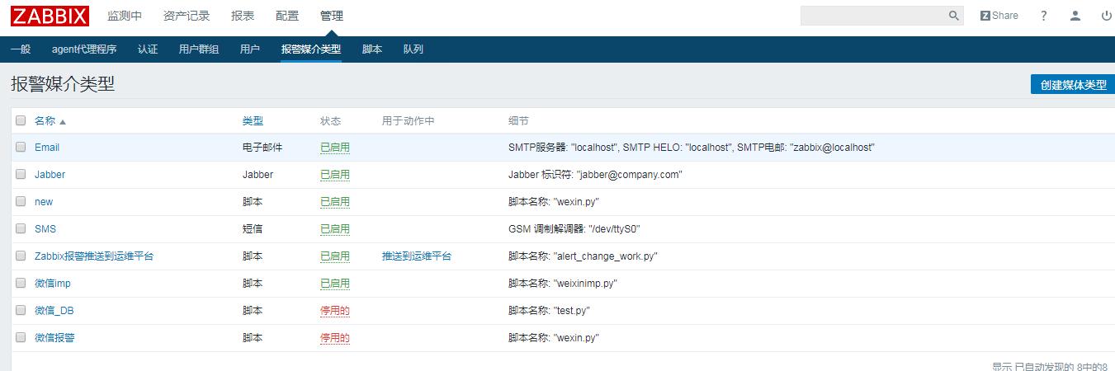The image size is (1115, 371).
Task: Switch to the 用户群组 submenu tab
Action: (199, 49)
